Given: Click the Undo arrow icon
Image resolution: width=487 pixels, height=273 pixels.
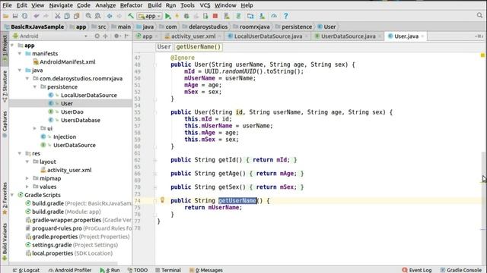Looking at the screenshot, I should tap(37, 16).
